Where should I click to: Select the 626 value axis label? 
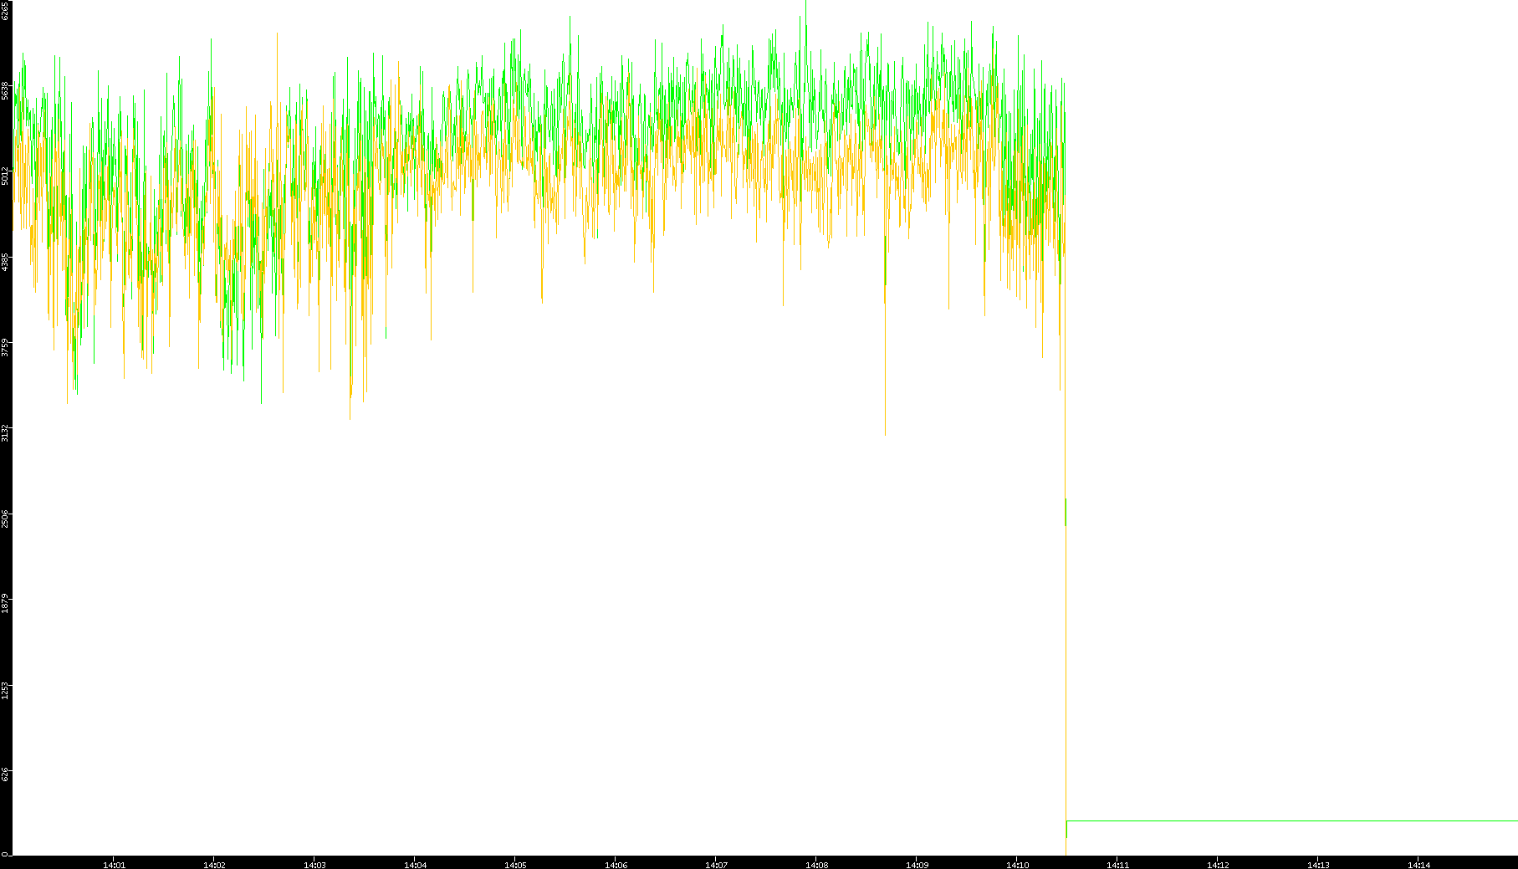point(5,774)
